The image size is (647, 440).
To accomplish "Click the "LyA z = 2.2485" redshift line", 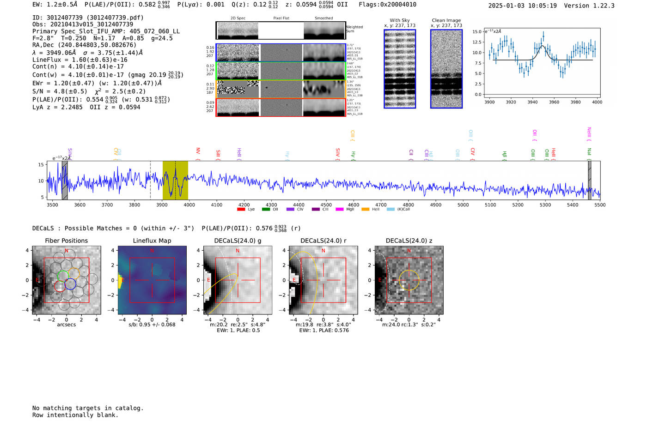I will (57, 107).
